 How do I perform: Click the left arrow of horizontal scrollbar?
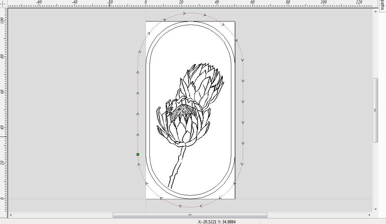pos(10,215)
